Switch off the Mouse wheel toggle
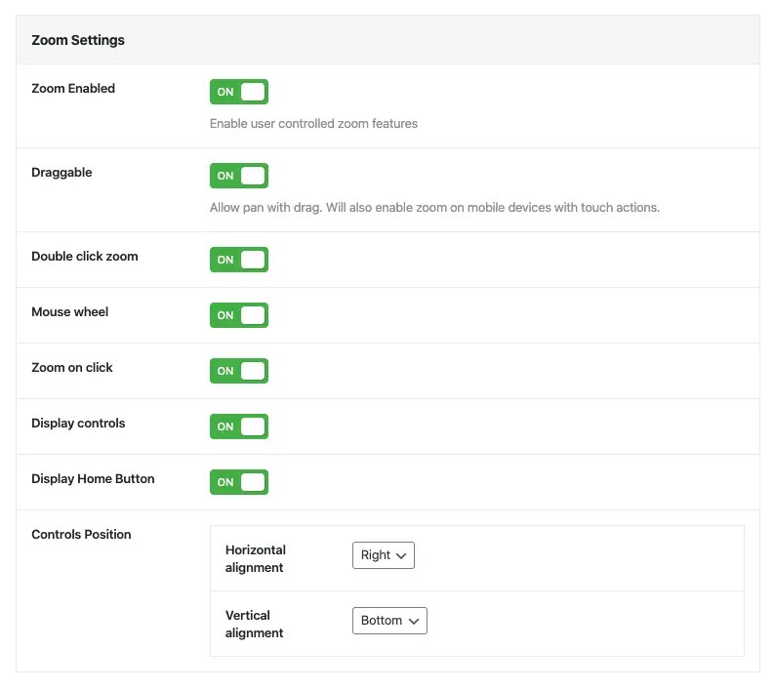Screen dimensions: 775x690 click(x=239, y=315)
